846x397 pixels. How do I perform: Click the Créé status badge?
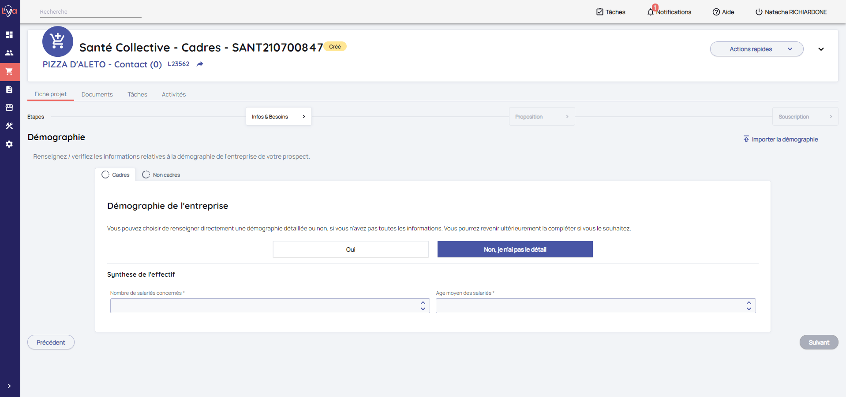[x=335, y=47]
